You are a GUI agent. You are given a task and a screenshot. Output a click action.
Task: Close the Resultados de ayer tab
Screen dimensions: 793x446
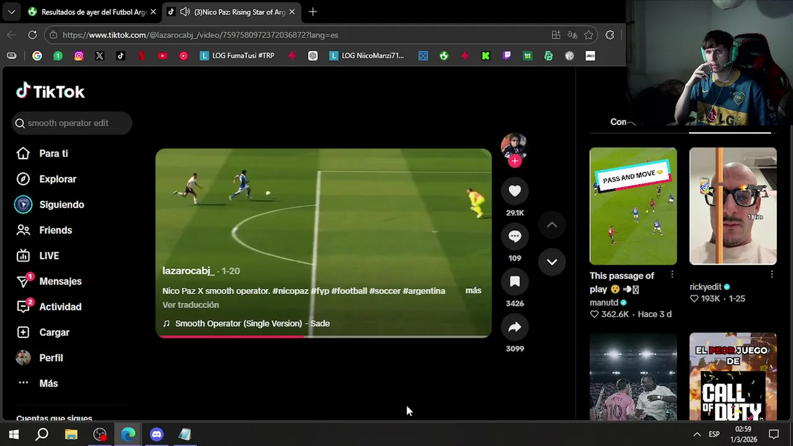(153, 12)
